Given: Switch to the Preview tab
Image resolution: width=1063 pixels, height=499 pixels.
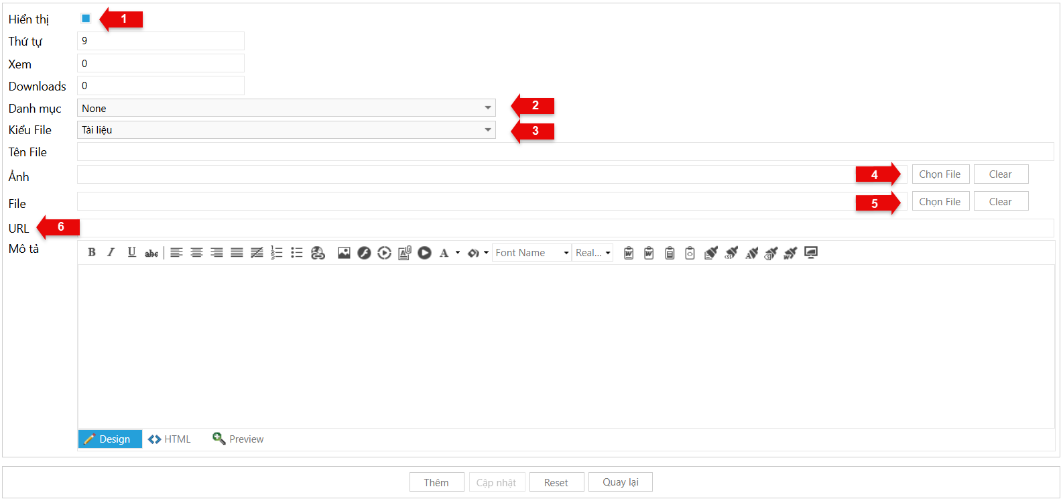Looking at the screenshot, I should coord(239,439).
